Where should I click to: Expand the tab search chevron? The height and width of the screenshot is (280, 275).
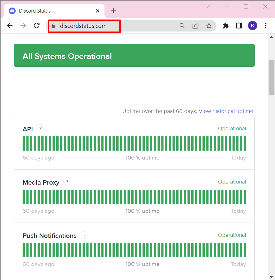[208, 7]
